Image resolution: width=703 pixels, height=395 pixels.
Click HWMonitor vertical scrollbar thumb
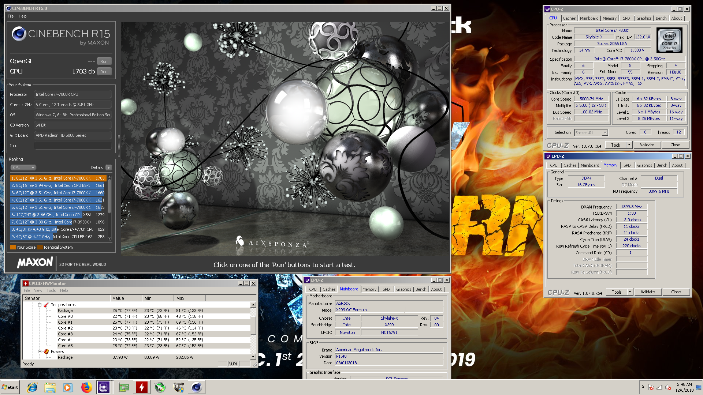(253, 326)
